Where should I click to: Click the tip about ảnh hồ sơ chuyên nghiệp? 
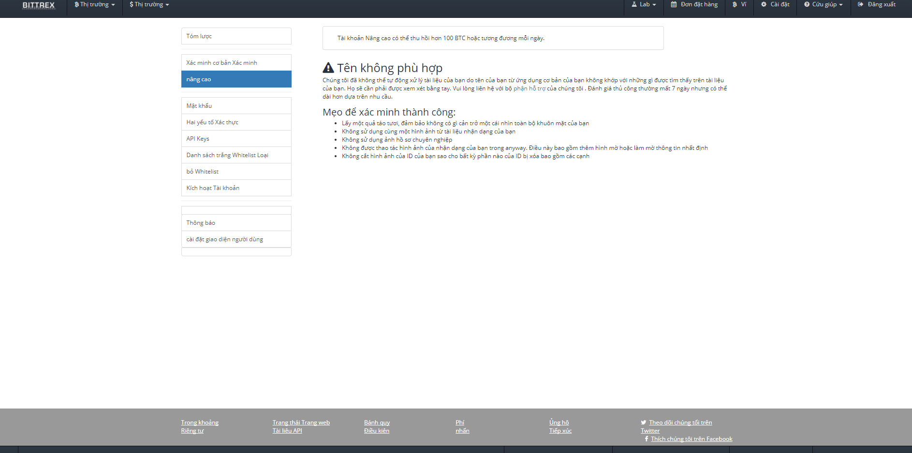point(397,140)
